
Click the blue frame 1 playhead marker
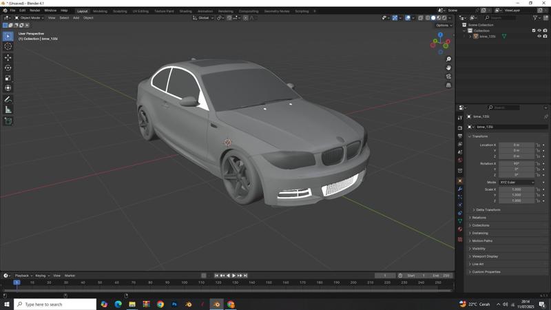[x=17, y=282]
